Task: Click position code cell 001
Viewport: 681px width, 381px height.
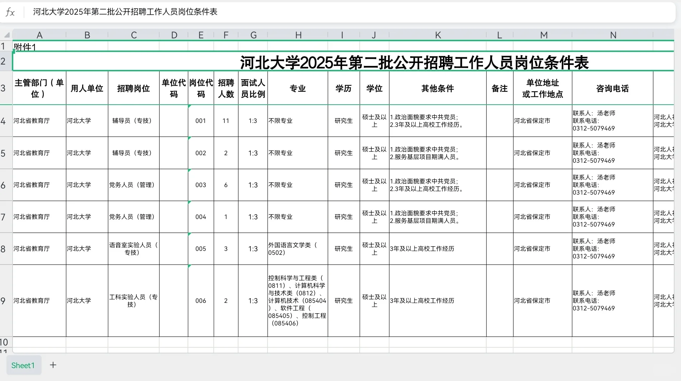Action: [201, 121]
